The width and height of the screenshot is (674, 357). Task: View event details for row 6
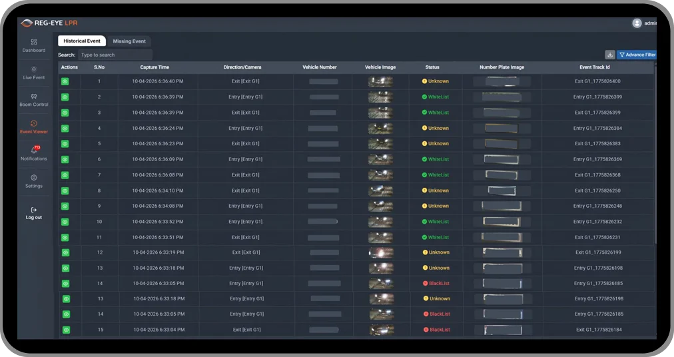(x=65, y=160)
